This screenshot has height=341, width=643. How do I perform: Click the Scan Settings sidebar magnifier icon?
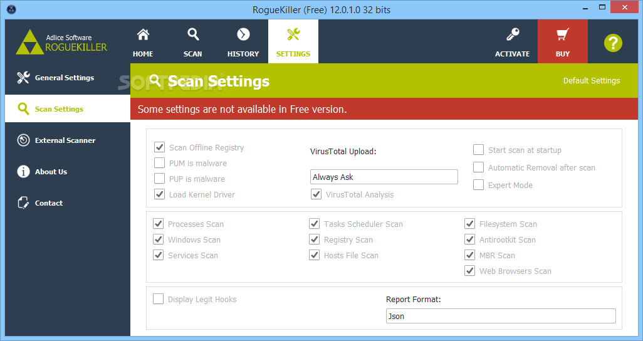[x=23, y=108]
